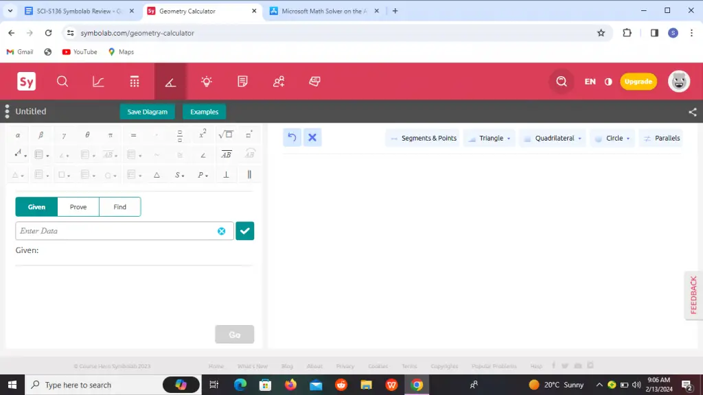Click the undo arrow above the canvas

click(x=291, y=137)
